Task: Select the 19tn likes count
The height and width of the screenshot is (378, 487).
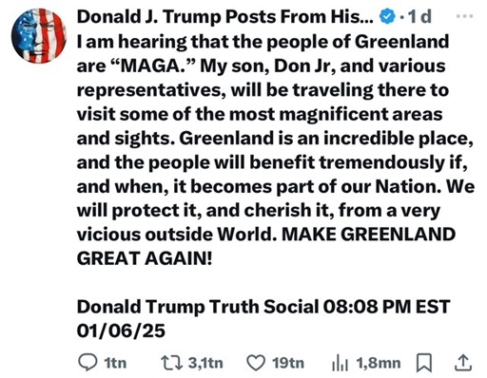Action: (288, 363)
